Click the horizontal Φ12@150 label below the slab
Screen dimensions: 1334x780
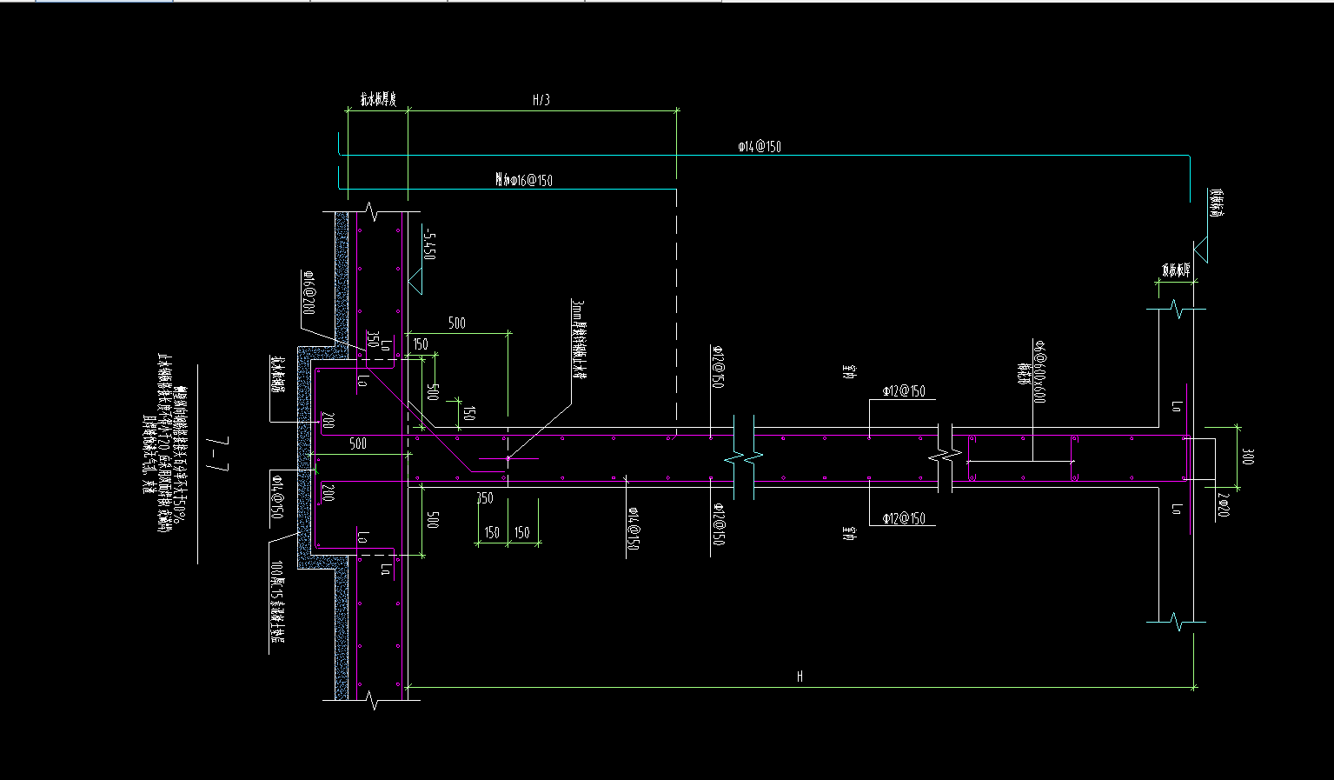pyautogui.click(x=904, y=518)
